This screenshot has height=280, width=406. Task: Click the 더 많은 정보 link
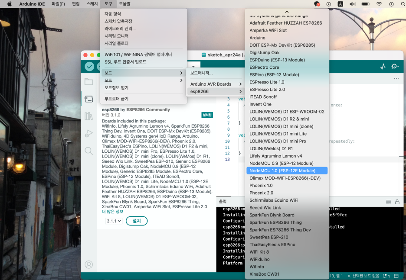112,212
